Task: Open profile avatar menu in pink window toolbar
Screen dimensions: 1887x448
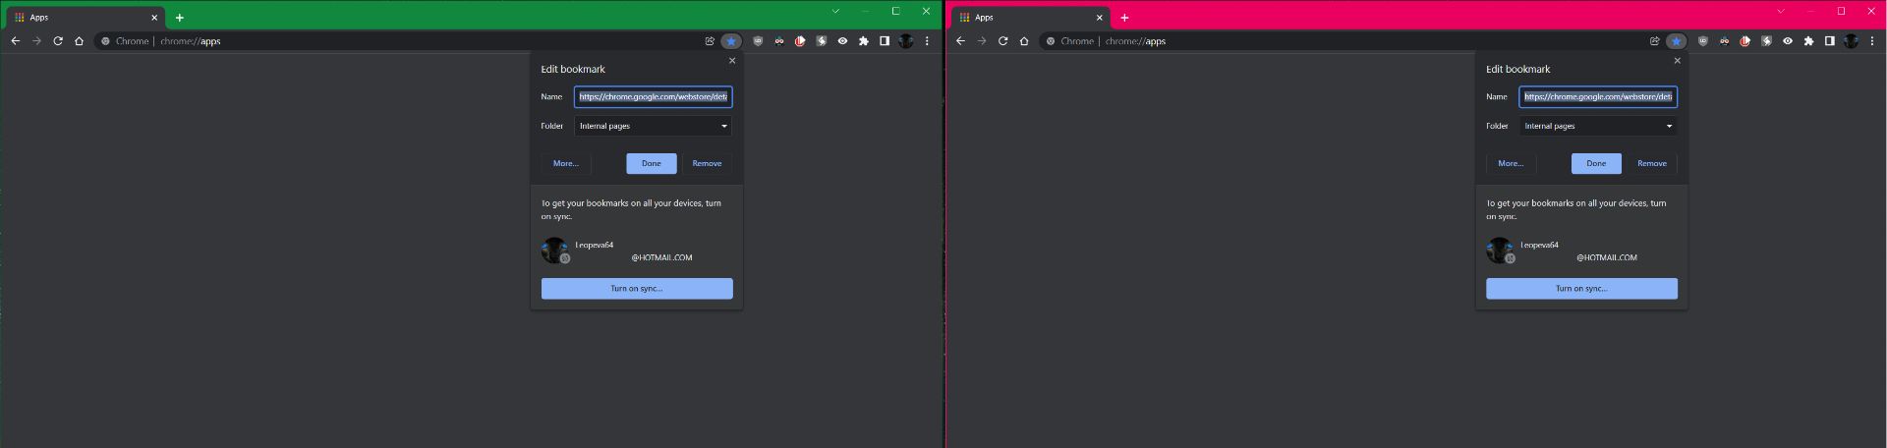Action: click(1852, 41)
